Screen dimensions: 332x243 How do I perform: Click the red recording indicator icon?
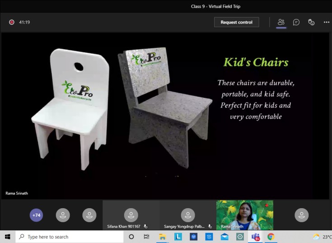point(12,22)
